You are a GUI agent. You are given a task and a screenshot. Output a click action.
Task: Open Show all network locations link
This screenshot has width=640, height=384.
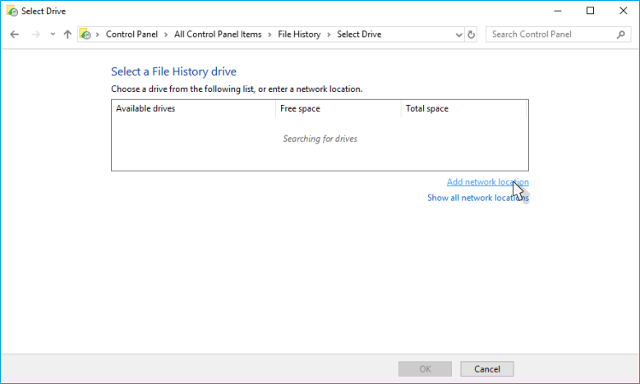point(477,198)
